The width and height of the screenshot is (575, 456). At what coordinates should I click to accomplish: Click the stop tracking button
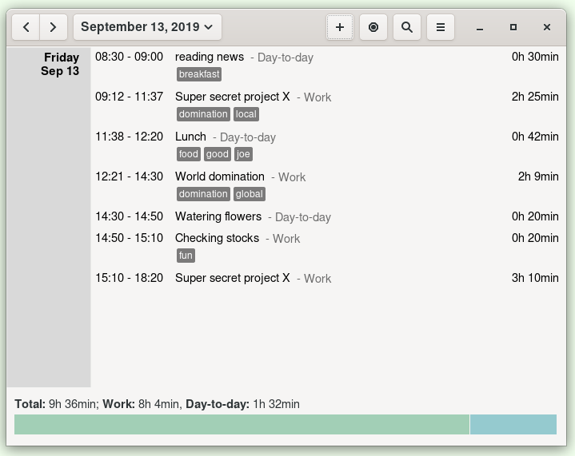coord(373,27)
